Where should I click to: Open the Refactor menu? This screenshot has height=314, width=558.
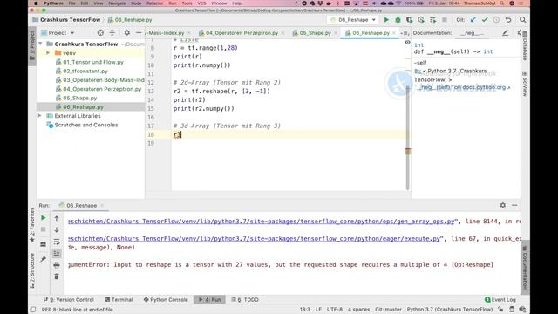coord(155,3)
